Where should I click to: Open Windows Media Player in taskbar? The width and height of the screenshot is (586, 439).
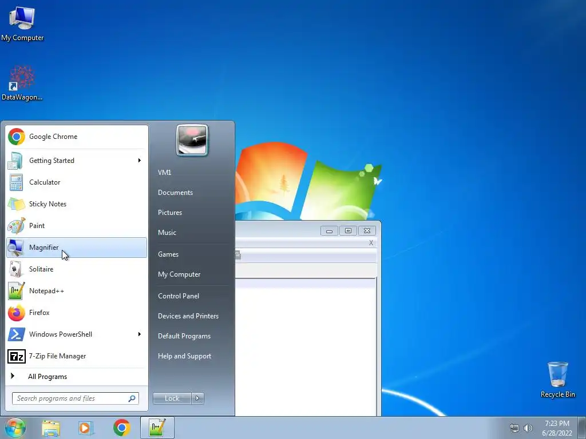[x=86, y=428]
